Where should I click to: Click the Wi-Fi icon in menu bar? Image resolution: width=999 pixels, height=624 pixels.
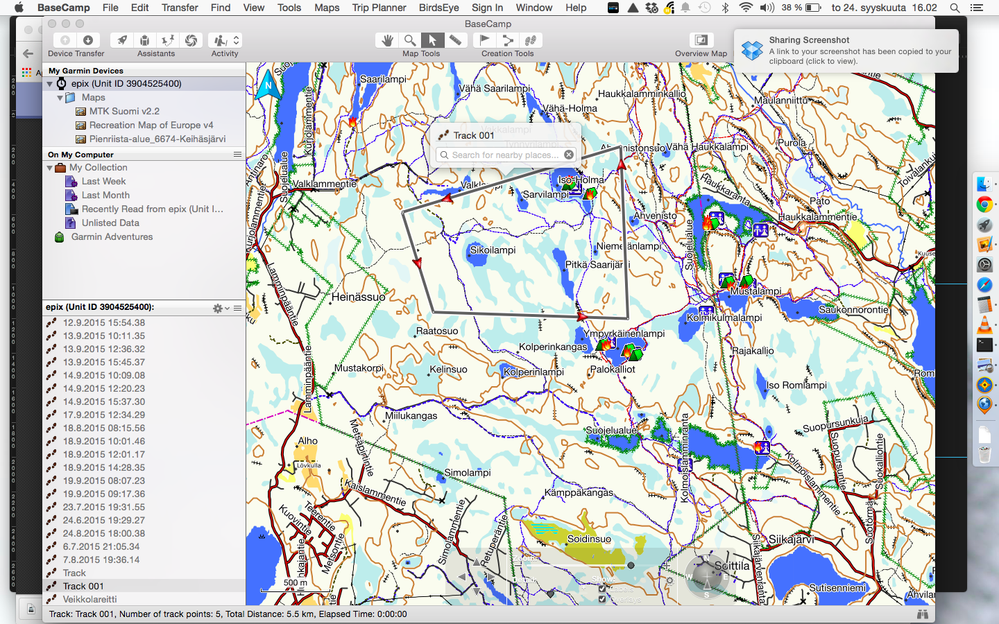(x=746, y=8)
